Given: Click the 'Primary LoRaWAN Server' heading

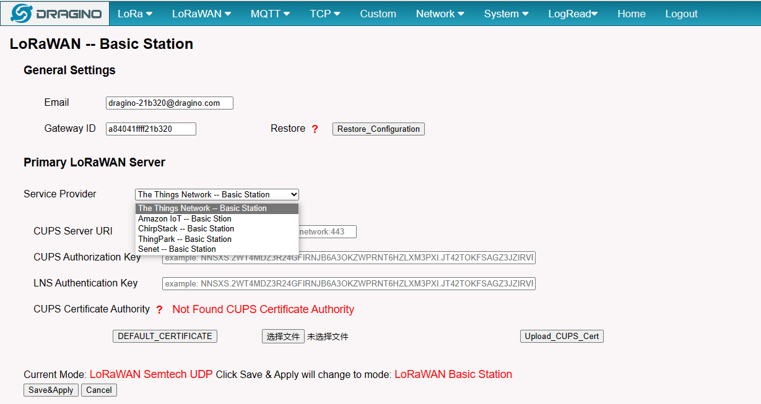Looking at the screenshot, I should coord(94,163).
